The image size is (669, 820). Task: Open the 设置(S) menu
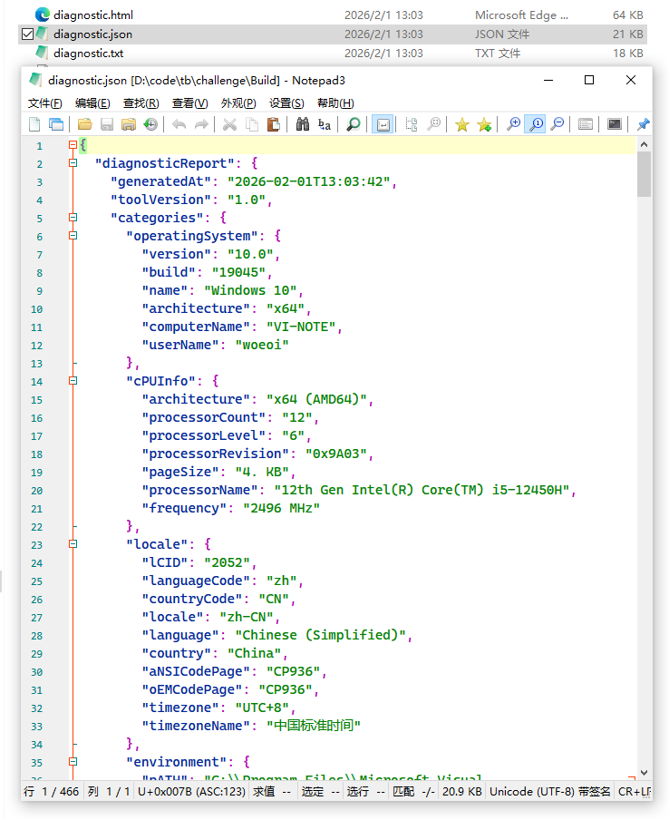pyautogui.click(x=286, y=103)
